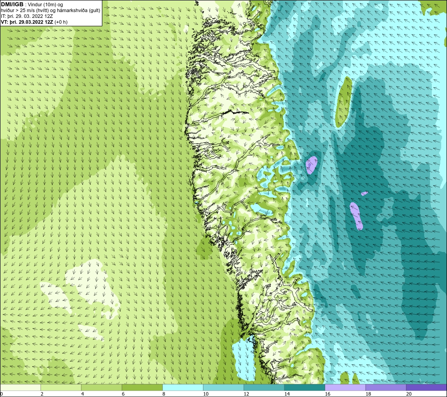
Task: Click the 4–6 m/s legend color swatch
Action: 101,387
